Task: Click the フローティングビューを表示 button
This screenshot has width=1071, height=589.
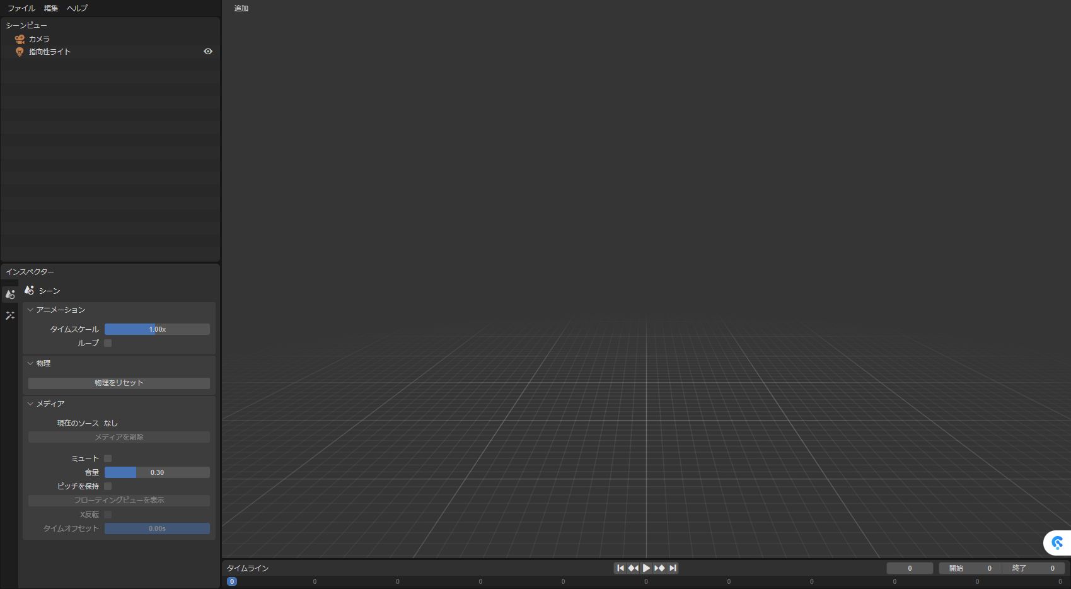Action: point(119,500)
